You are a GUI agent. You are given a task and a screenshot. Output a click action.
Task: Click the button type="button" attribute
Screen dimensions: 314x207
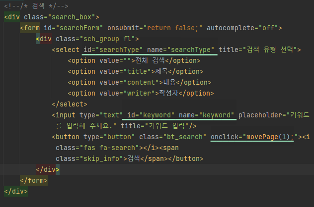pos(109,137)
